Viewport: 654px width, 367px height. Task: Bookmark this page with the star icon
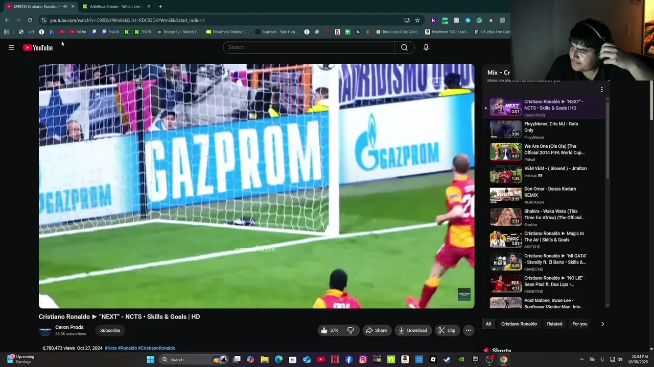click(x=417, y=20)
